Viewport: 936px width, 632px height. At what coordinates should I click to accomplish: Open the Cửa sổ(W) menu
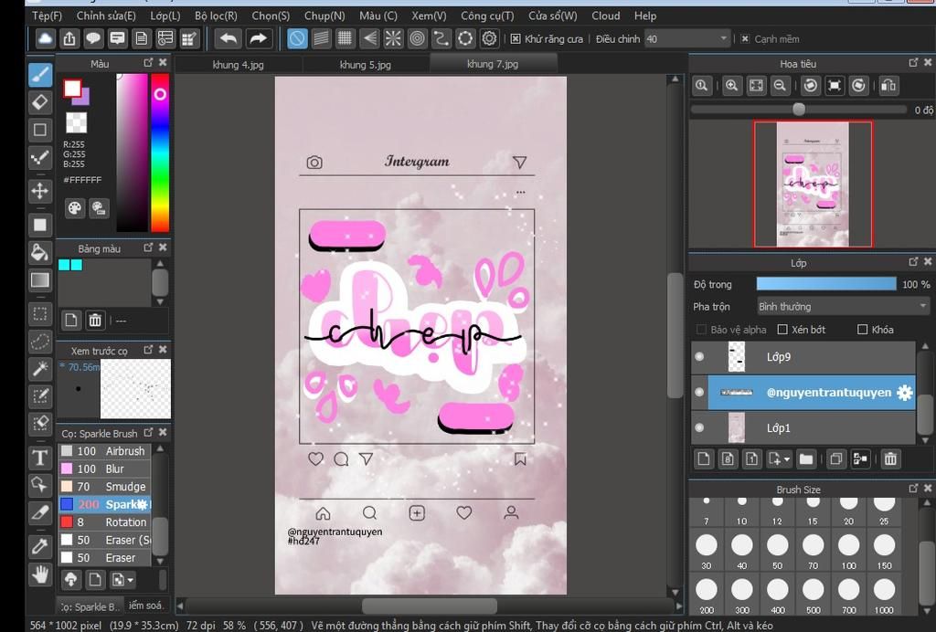(x=553, y=16)
